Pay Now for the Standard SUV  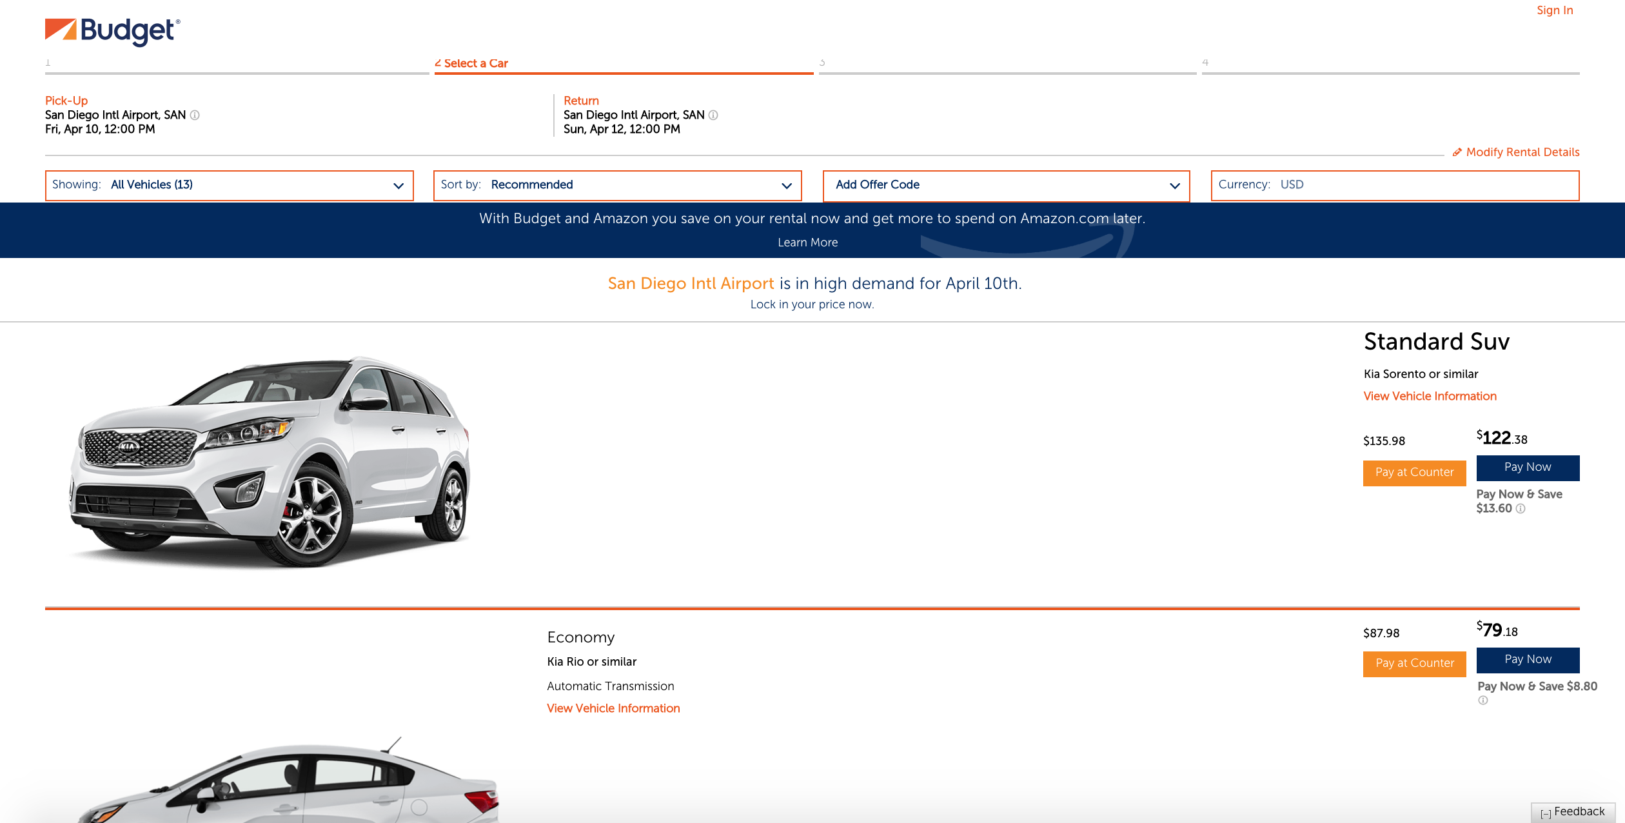(x=1528, y=468)
